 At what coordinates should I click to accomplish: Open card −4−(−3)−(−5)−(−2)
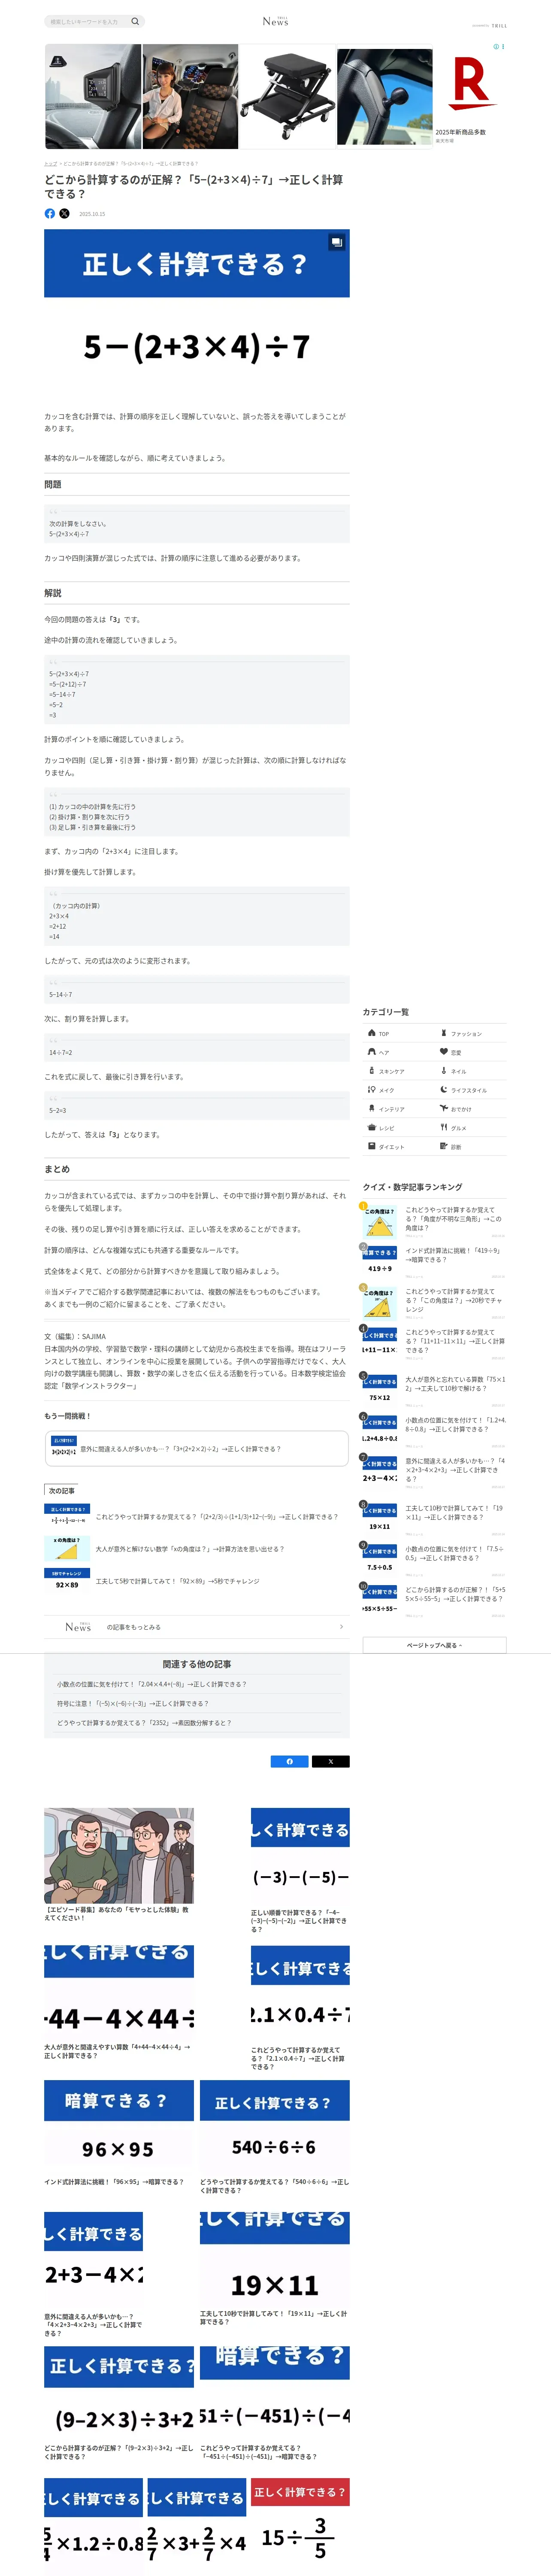click(300, 1870)
